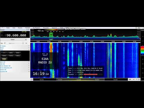Select the highlighted filter bandwidth button

4,59
